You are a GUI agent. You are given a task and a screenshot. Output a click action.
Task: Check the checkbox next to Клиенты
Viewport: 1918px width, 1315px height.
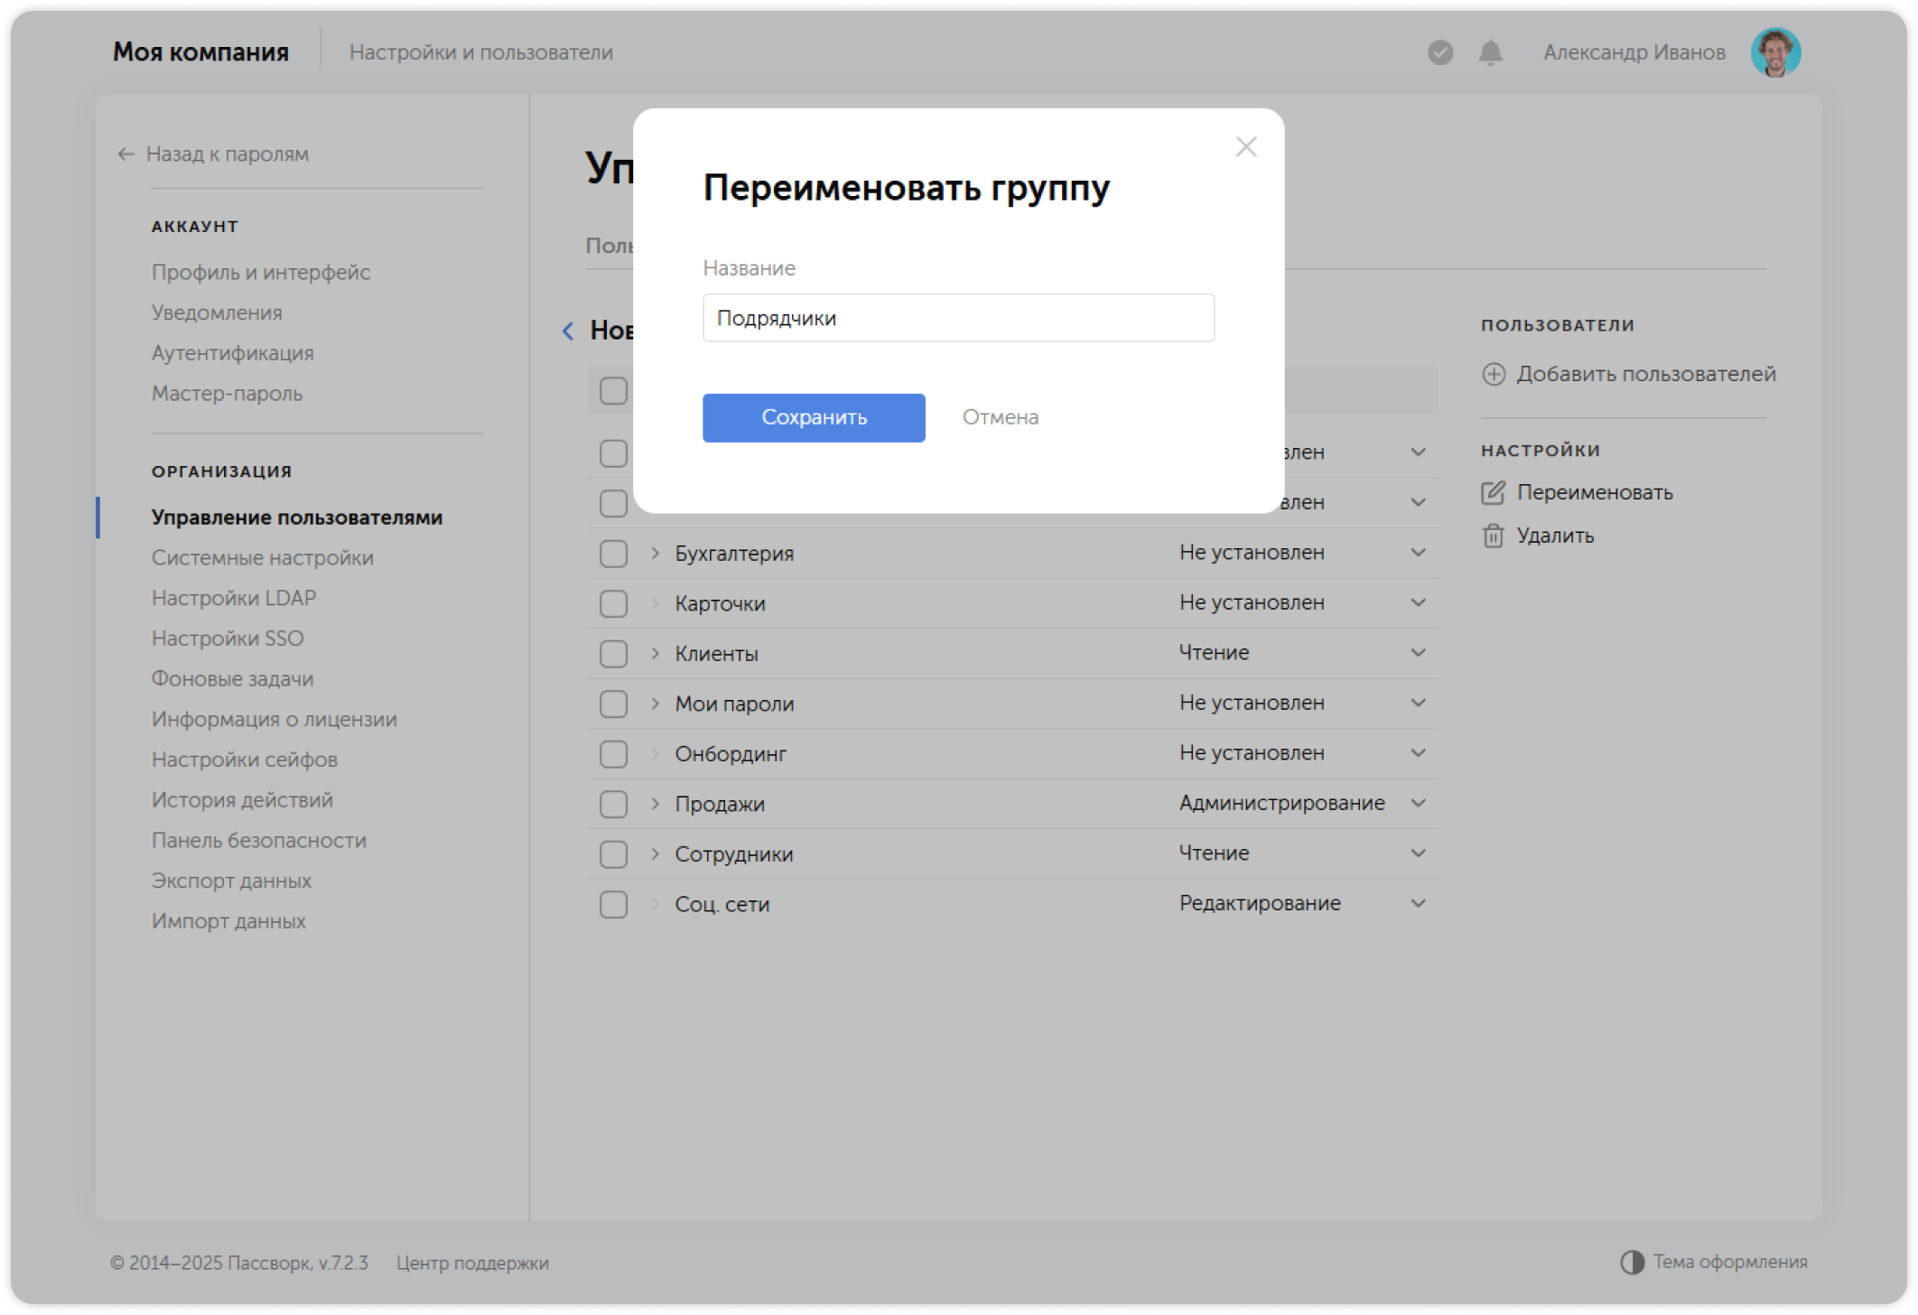click(x=613, y=652)
